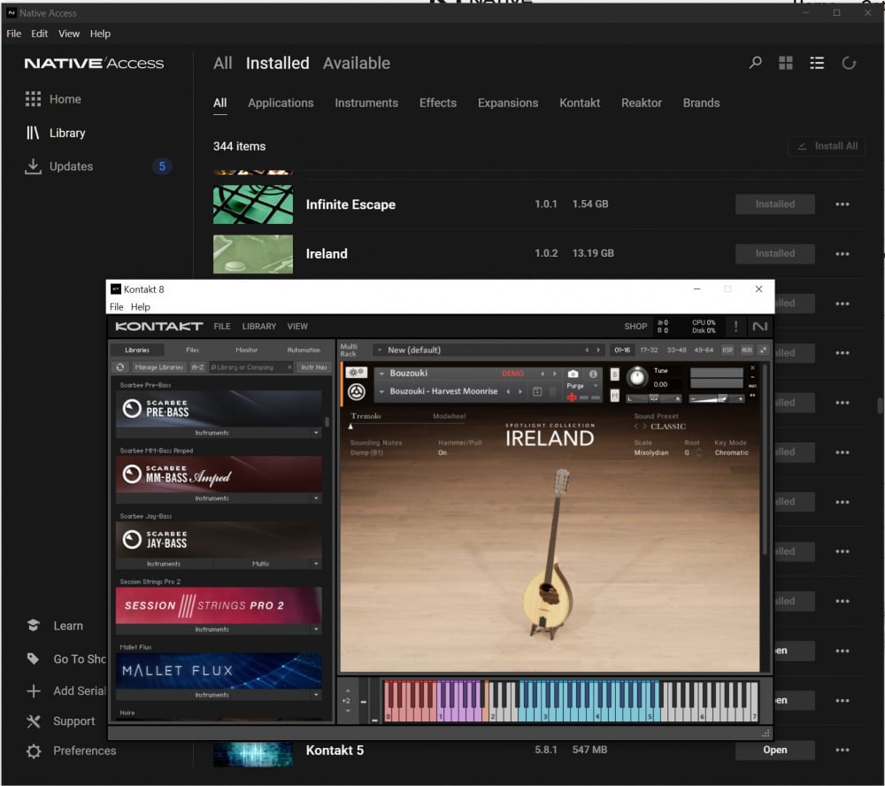This screenshot has height=786, width=885.
Task: Click Manage Libraries button
Action: coord(159,367)
